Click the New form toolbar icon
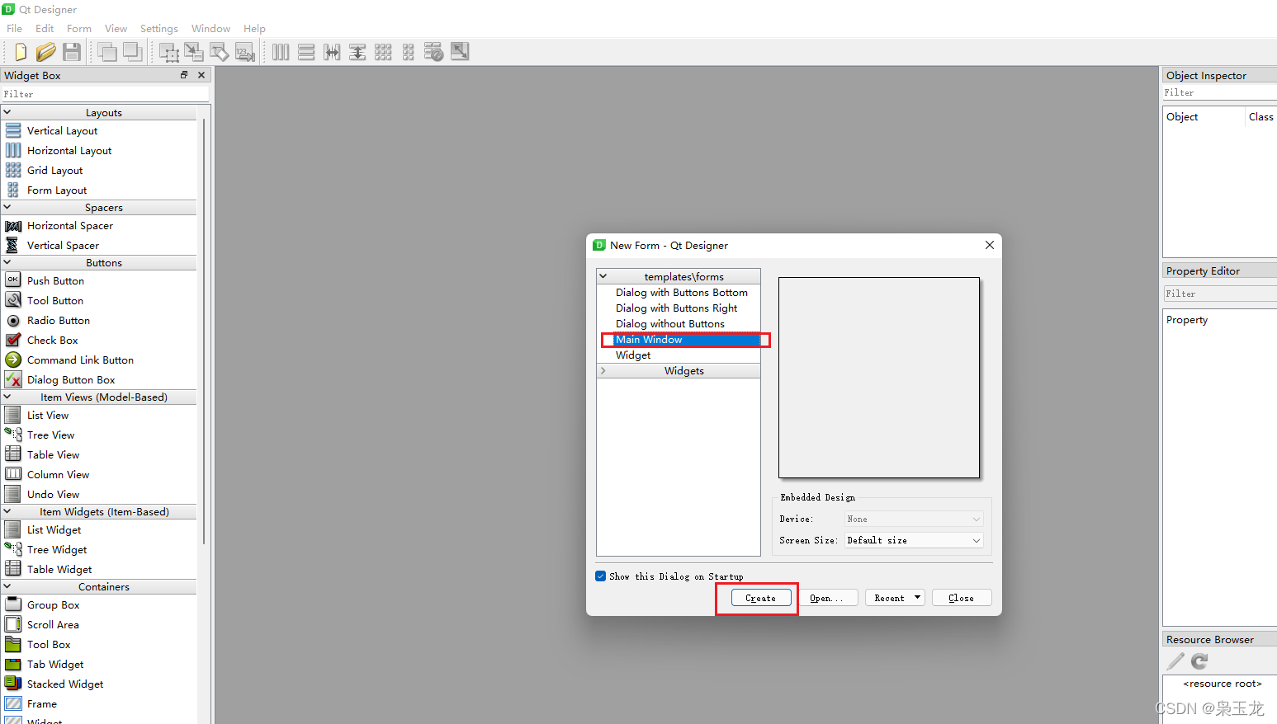1277x724 pixels. (21, 52)
